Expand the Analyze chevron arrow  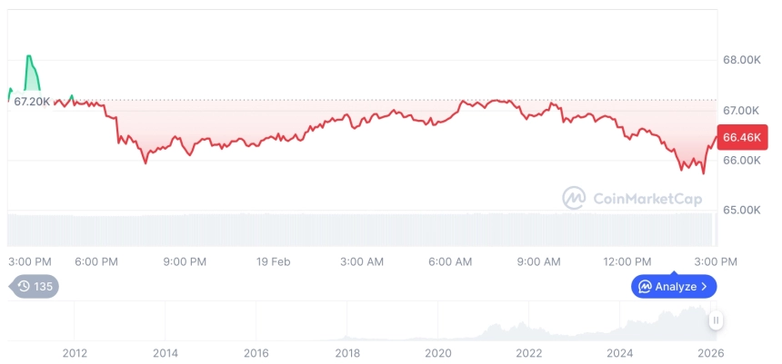coord(704,286)
